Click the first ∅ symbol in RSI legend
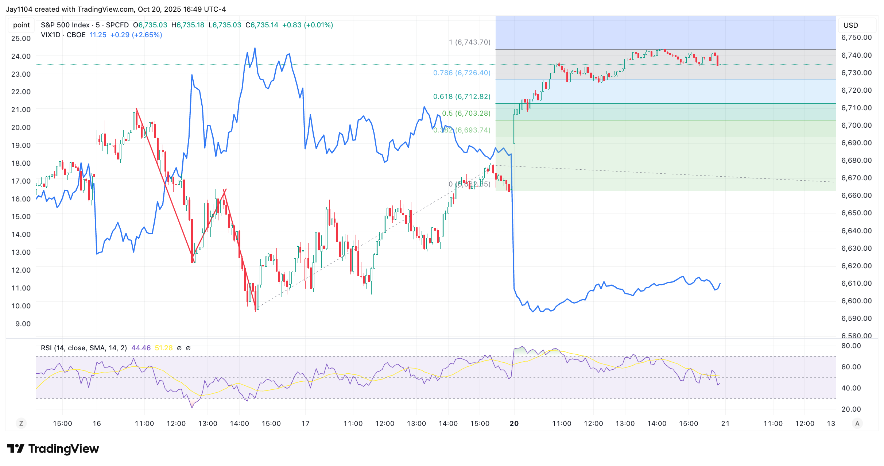This screenshot has width=884, height=466. point(179,348)
